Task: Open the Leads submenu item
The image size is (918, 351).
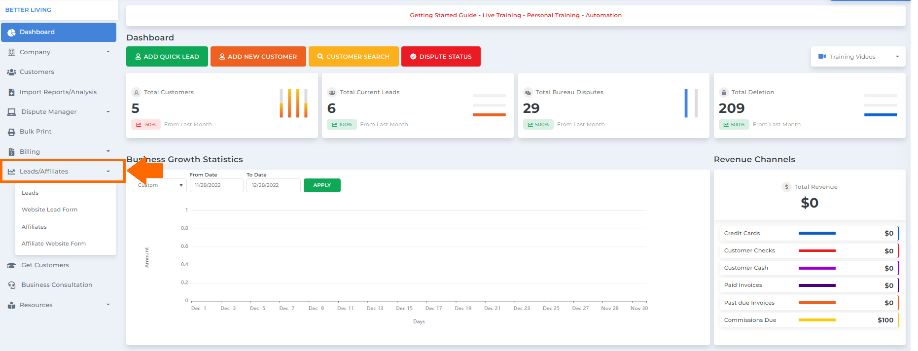Action: (x=30, y=193)
